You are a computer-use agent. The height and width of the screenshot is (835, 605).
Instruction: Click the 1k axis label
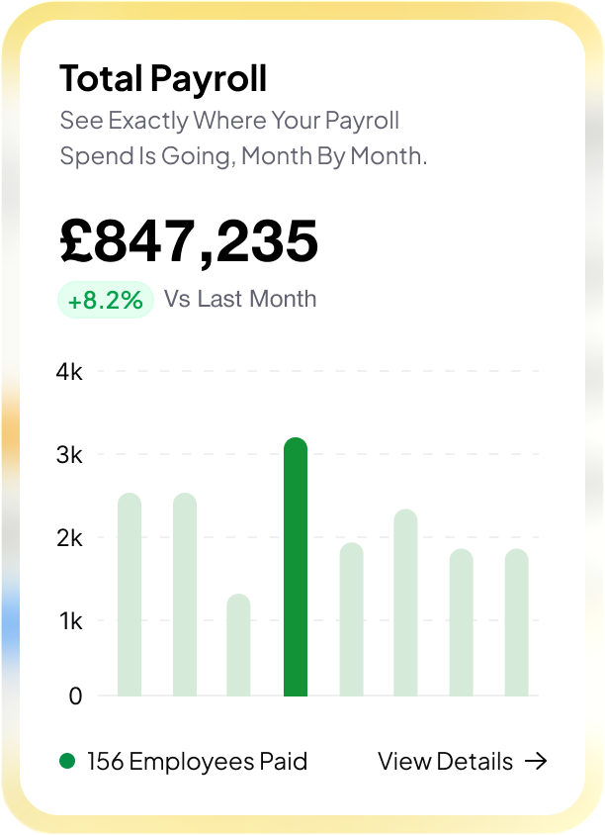point(69,621)
